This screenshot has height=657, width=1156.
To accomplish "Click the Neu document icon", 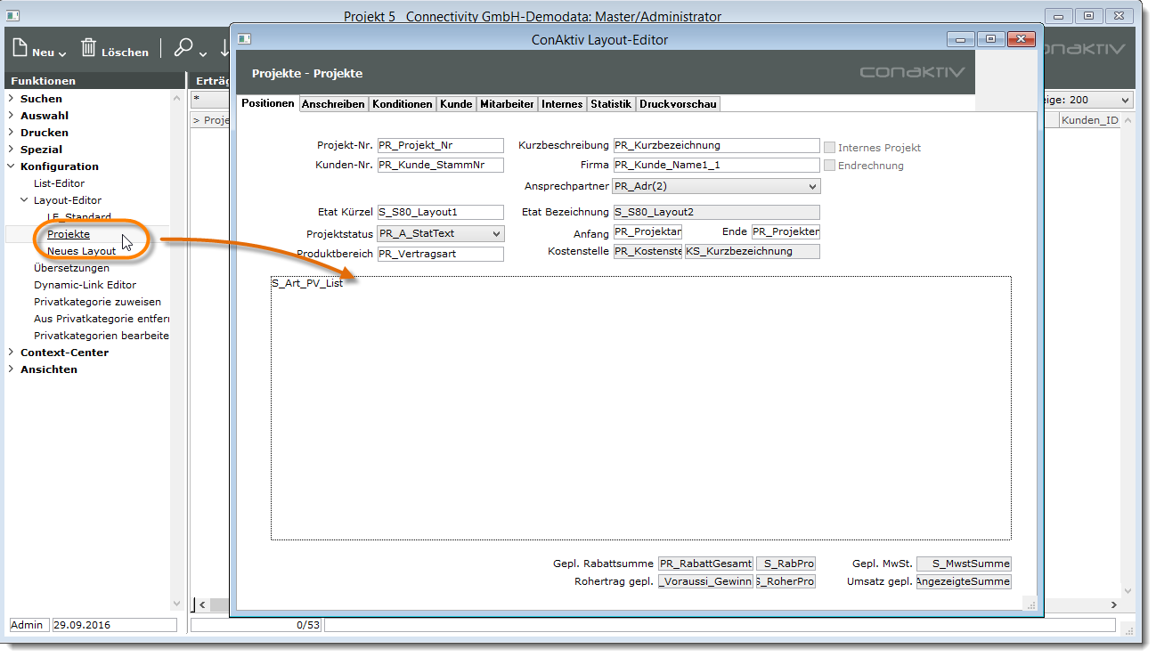I will pos(20,48).
